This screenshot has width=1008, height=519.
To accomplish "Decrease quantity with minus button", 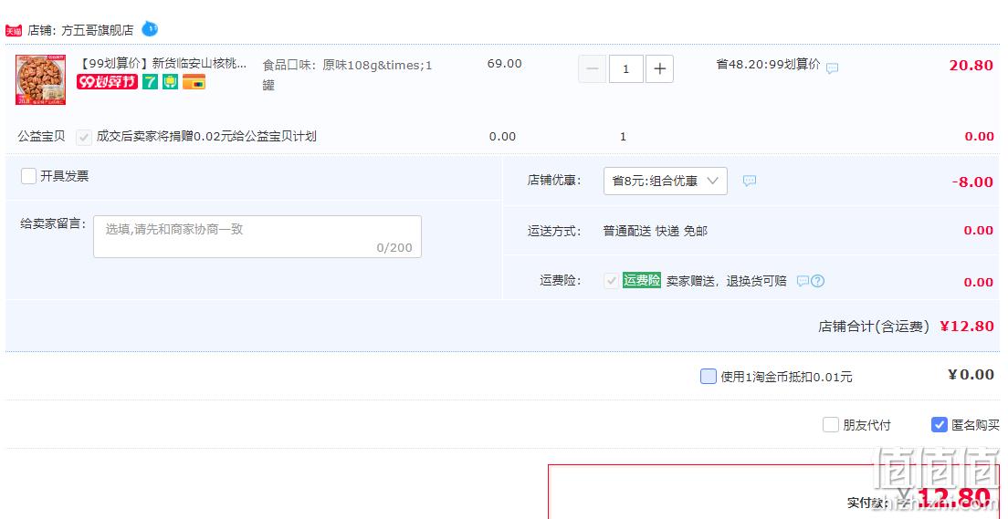I will click(x=592, y=68).
